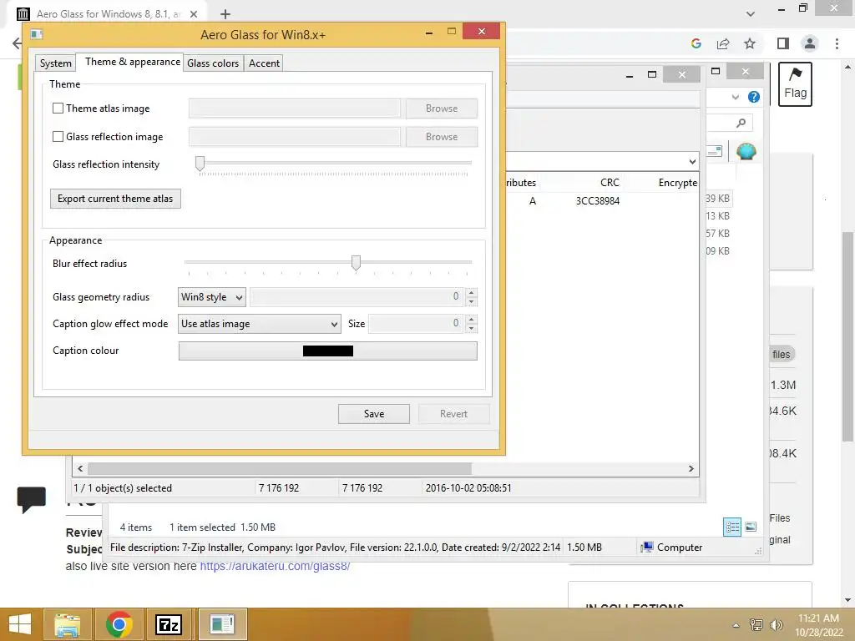
Task: Click the black Caption colour swatch
Action: tap(327, 351)
